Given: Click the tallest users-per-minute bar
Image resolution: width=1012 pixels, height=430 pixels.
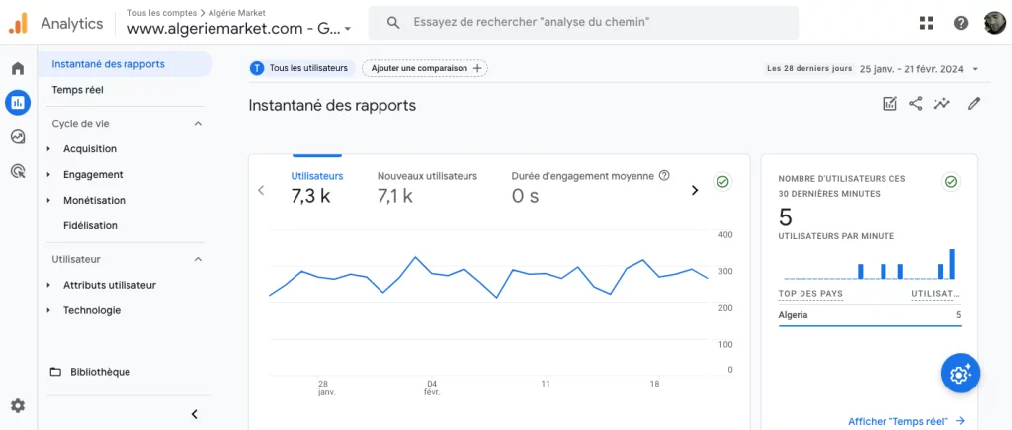Looking at the screenshot, I should [x=952, y=264].
